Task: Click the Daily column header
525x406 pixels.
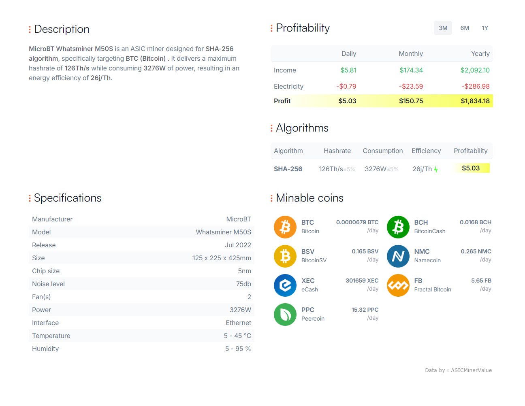Action: [349, 53]
